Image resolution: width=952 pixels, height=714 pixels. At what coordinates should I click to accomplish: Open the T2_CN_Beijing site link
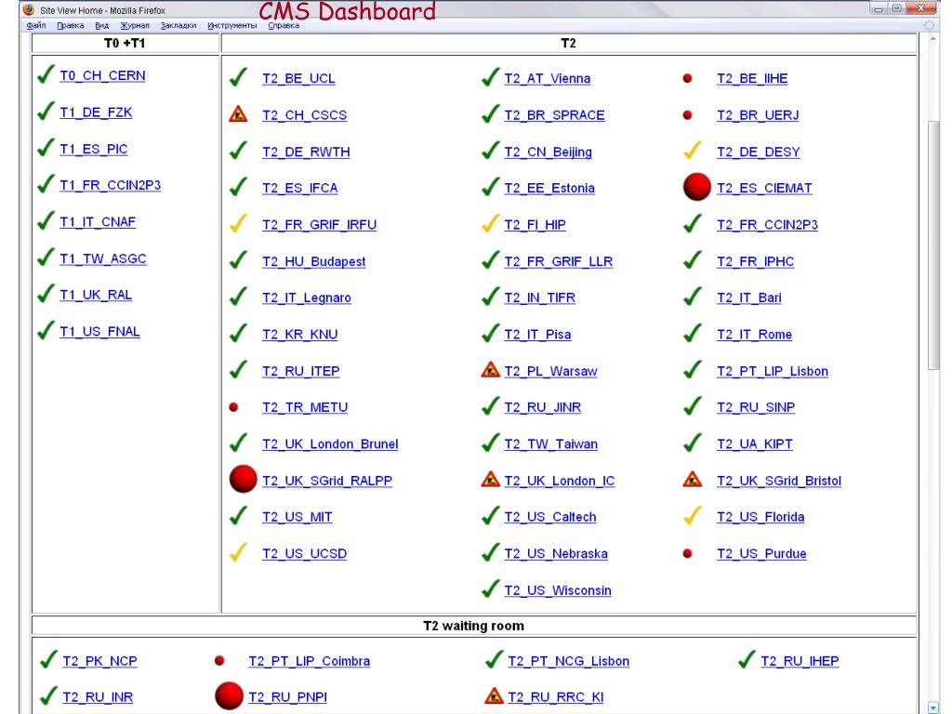(x=549, y=152)
